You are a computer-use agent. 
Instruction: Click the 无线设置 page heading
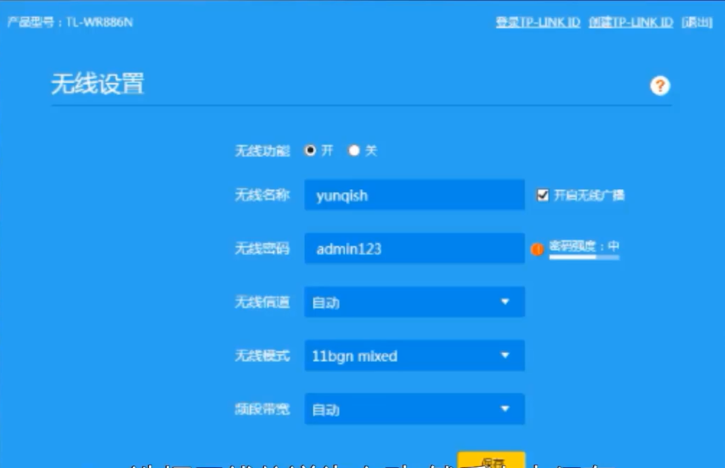coord(97,84)
